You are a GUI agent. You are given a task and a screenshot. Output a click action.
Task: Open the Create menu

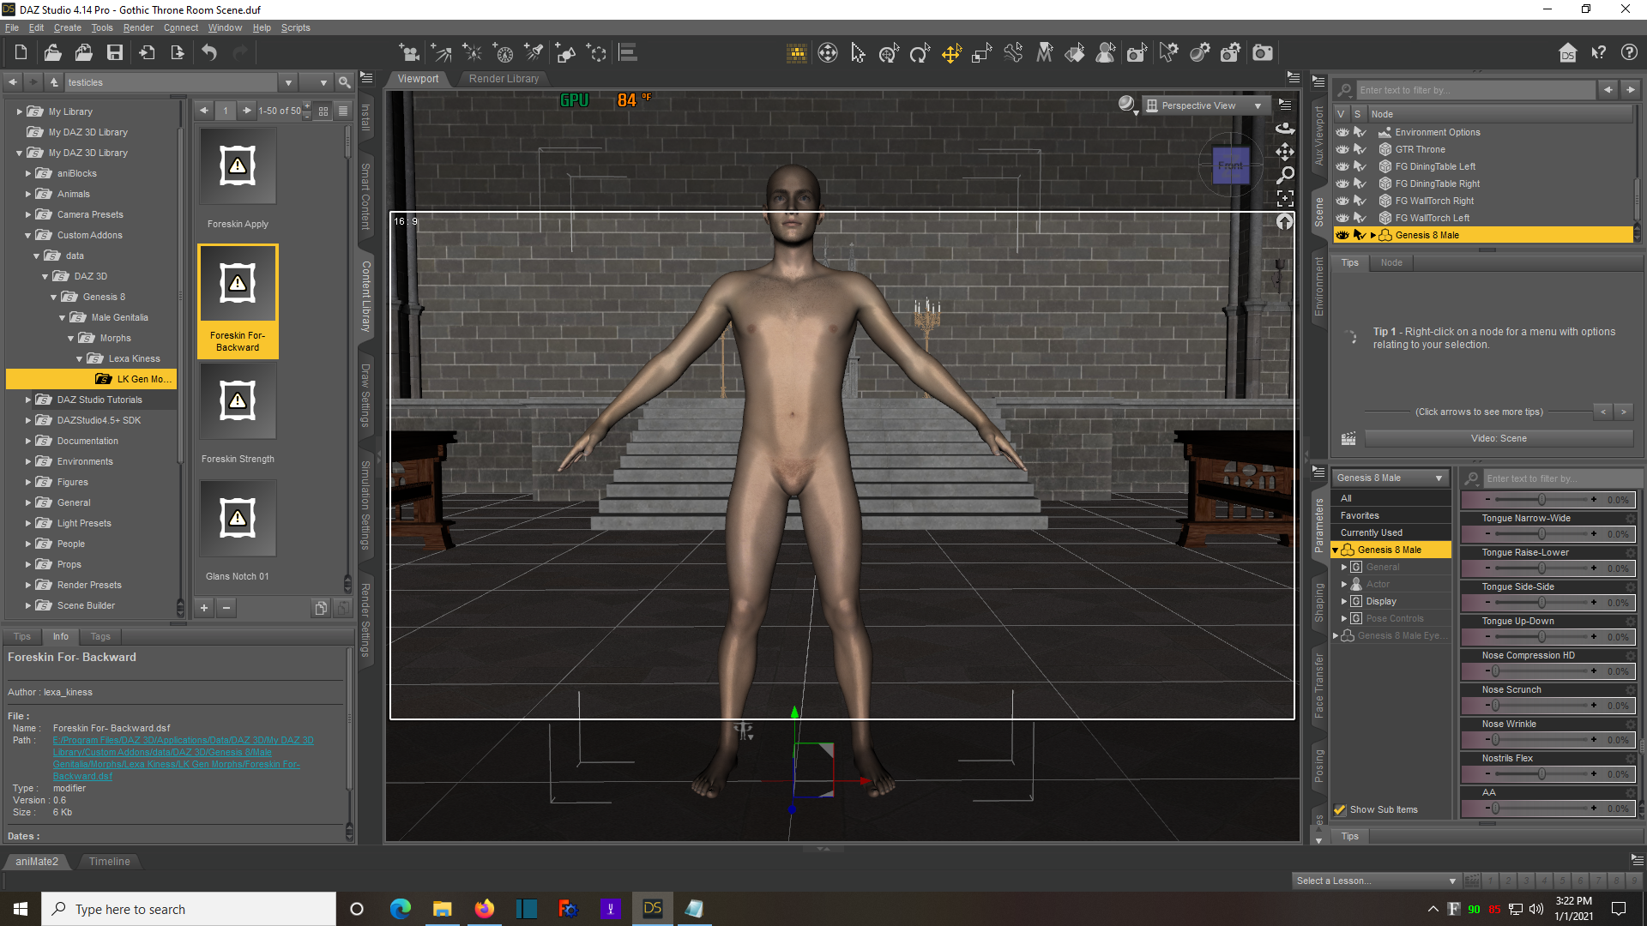[68, 28]
